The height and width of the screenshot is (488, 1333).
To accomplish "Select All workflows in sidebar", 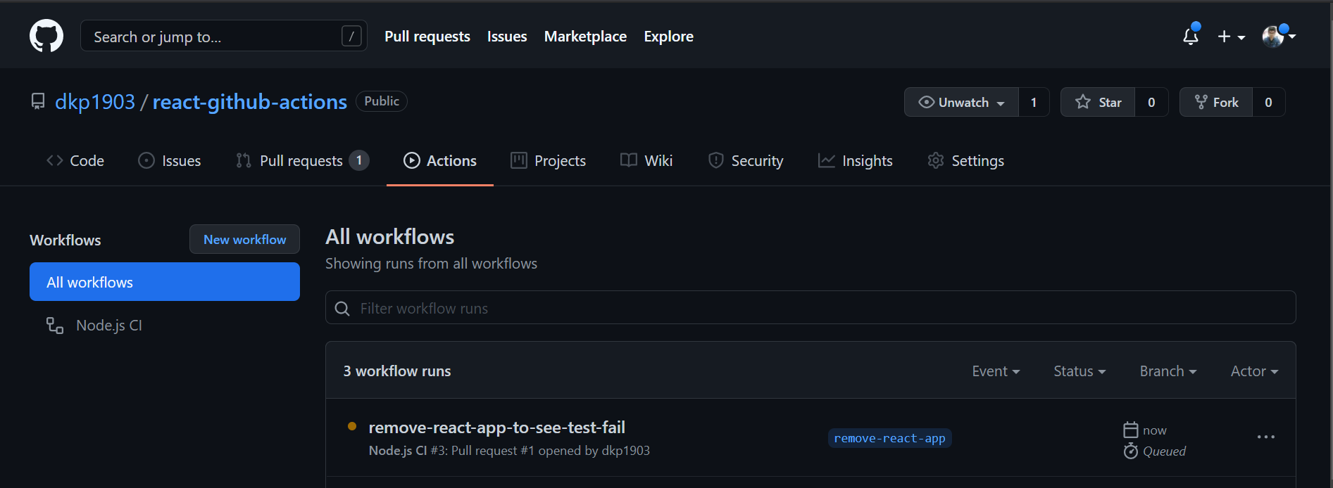I will click(165, 282).
